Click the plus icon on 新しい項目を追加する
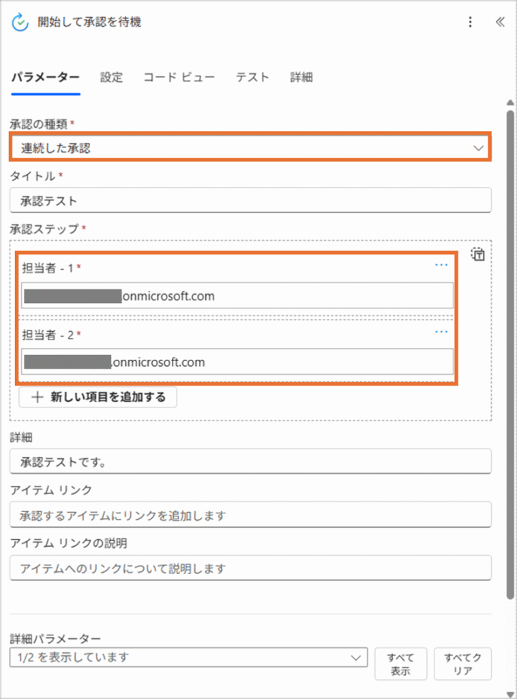The height and width of the screenshot is (699, 517). [x=37, y=397]
